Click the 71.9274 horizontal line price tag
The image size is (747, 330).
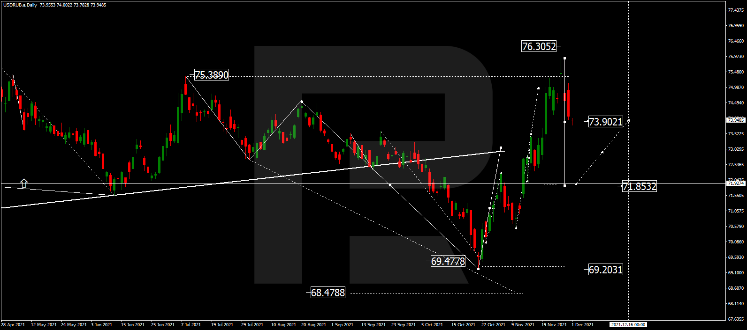coord(735,183)
